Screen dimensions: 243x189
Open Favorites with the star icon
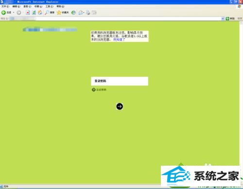coord(63,13)
